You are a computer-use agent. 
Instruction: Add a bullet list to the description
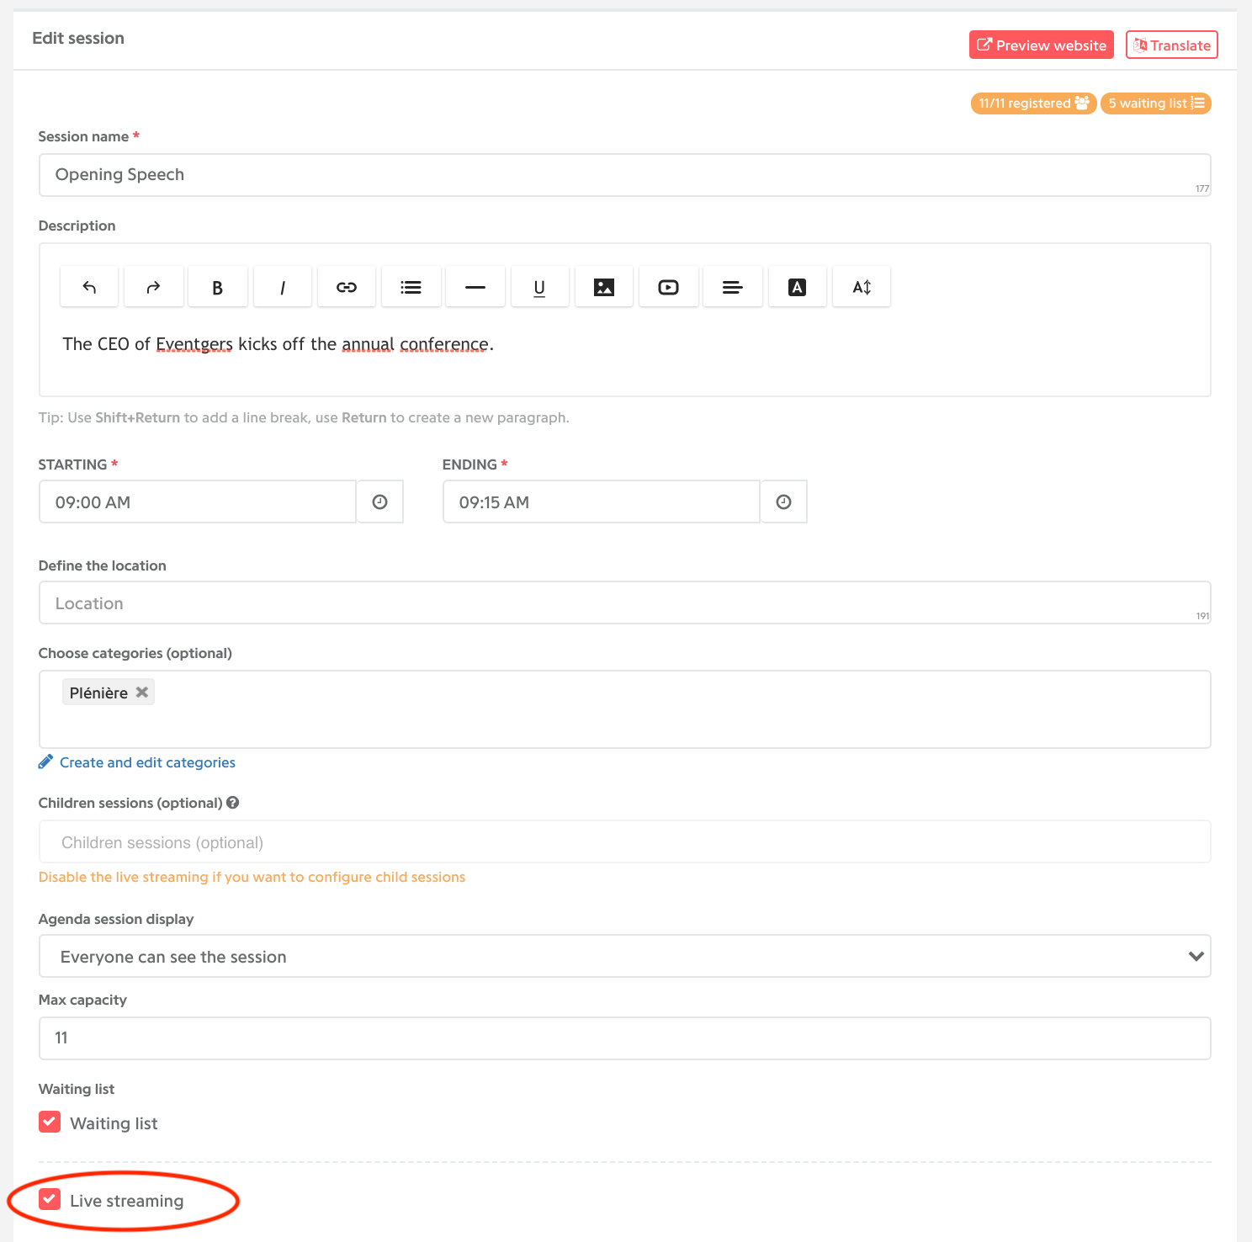tap(411, 287)
